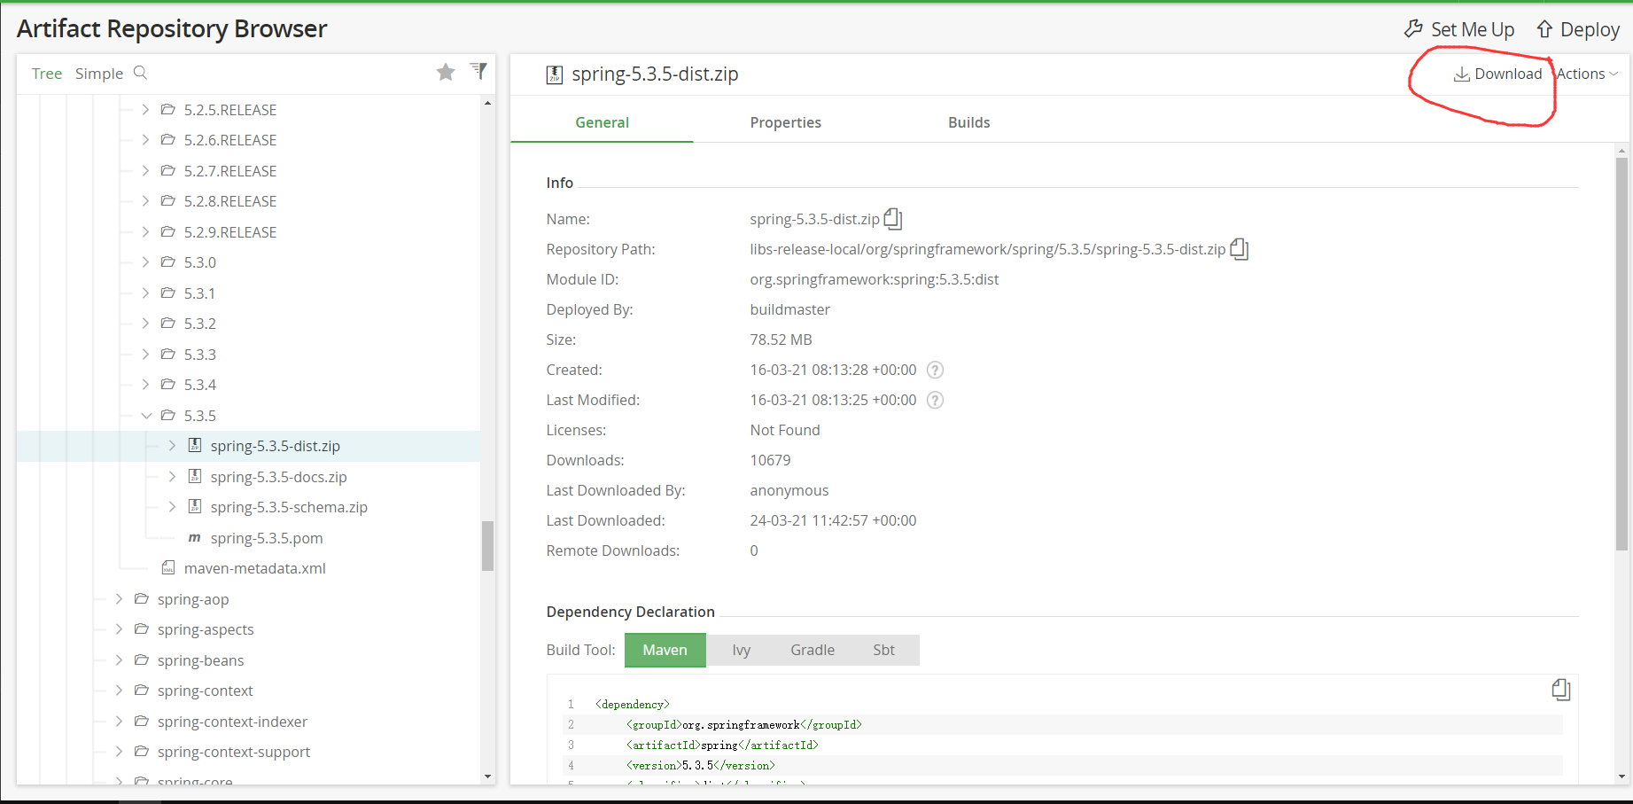Expand the spring-aspects folder

[119, 628]
